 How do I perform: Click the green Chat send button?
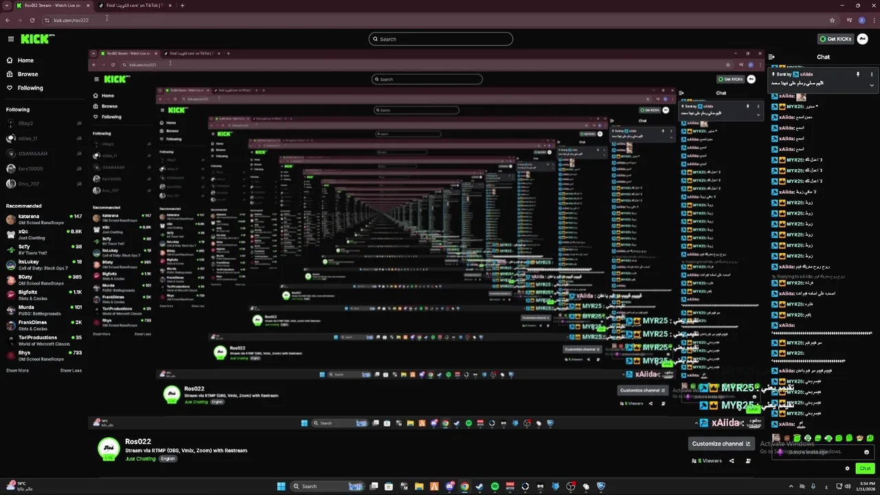click(x=866, y=468)
